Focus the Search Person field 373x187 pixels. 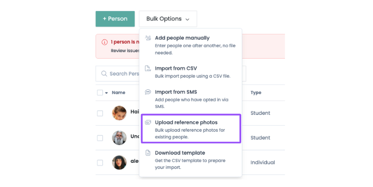(x=117, y=73)
